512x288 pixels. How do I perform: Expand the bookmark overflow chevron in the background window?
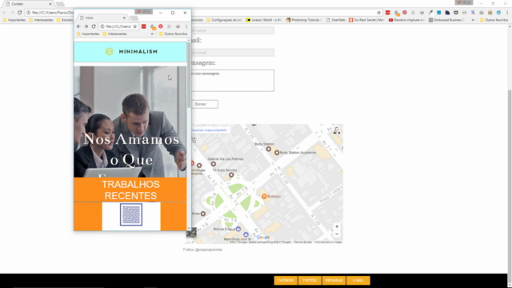(x=473, y=20)
